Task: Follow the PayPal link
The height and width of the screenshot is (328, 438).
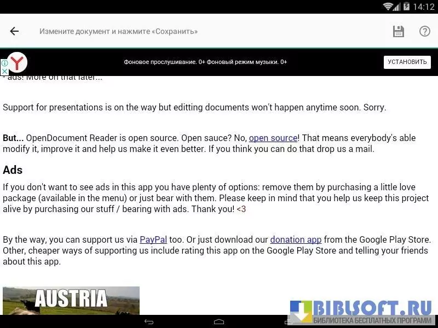Action: tap(153, 239)
